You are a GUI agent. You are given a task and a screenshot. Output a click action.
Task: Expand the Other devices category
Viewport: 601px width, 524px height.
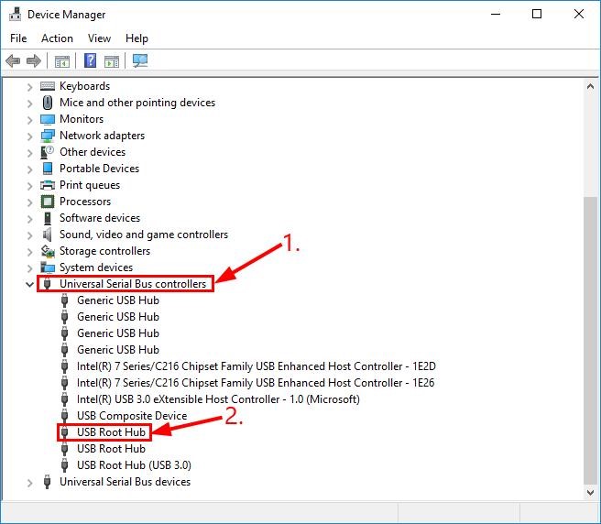click(29, 153)
